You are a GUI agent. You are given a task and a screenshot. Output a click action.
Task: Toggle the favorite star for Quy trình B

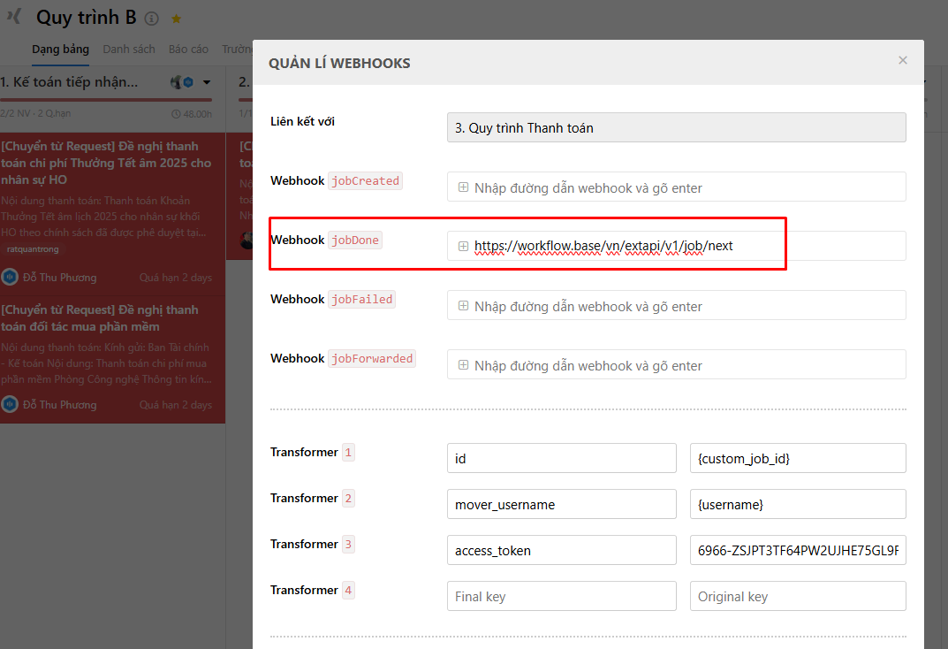[176, 19]
